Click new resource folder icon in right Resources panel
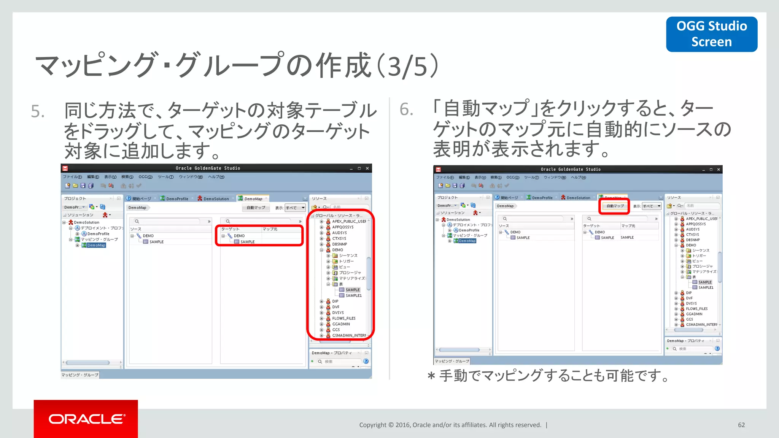This screenshot has height=438, width=779. click(x=669, y=206)
